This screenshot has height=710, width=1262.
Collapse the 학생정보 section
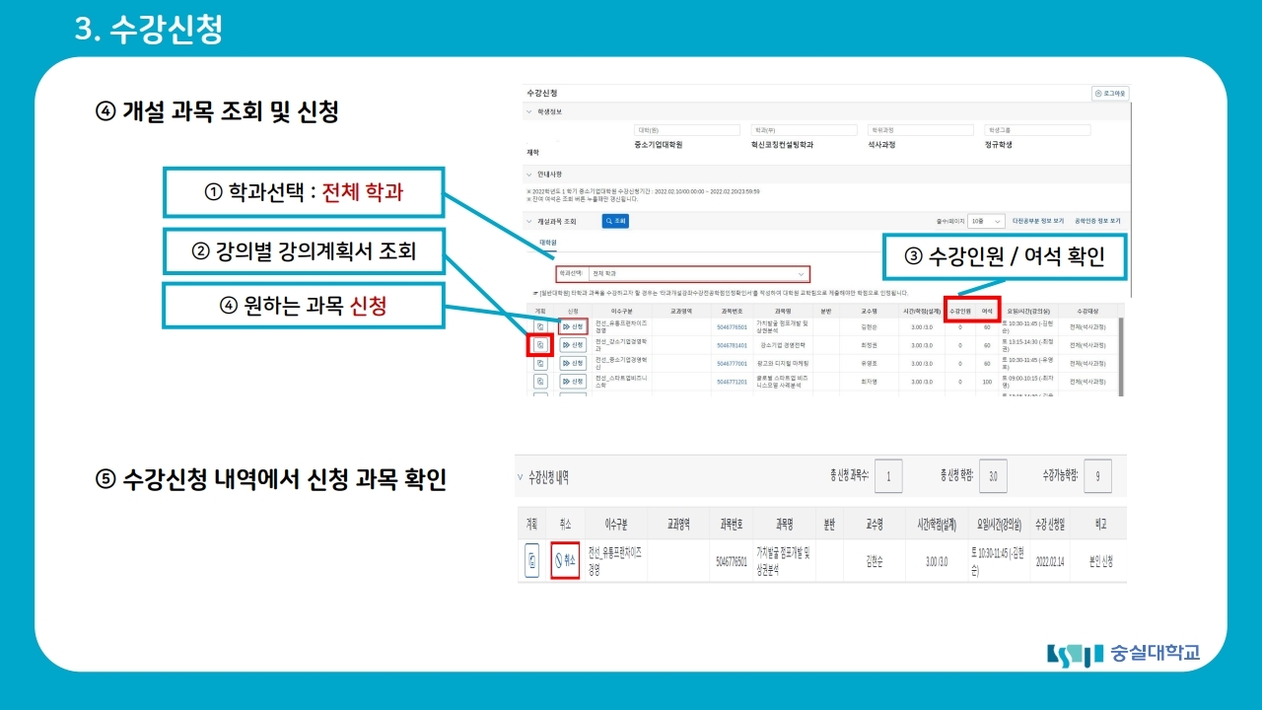(528, 110)
